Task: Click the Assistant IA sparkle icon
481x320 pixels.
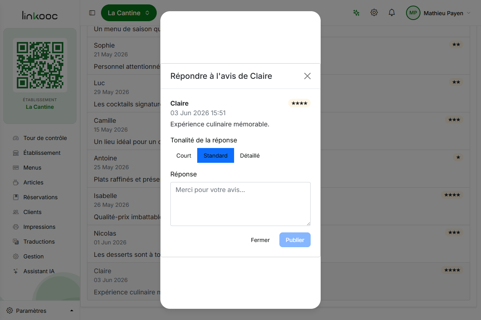Action: [x=16, y=271]
